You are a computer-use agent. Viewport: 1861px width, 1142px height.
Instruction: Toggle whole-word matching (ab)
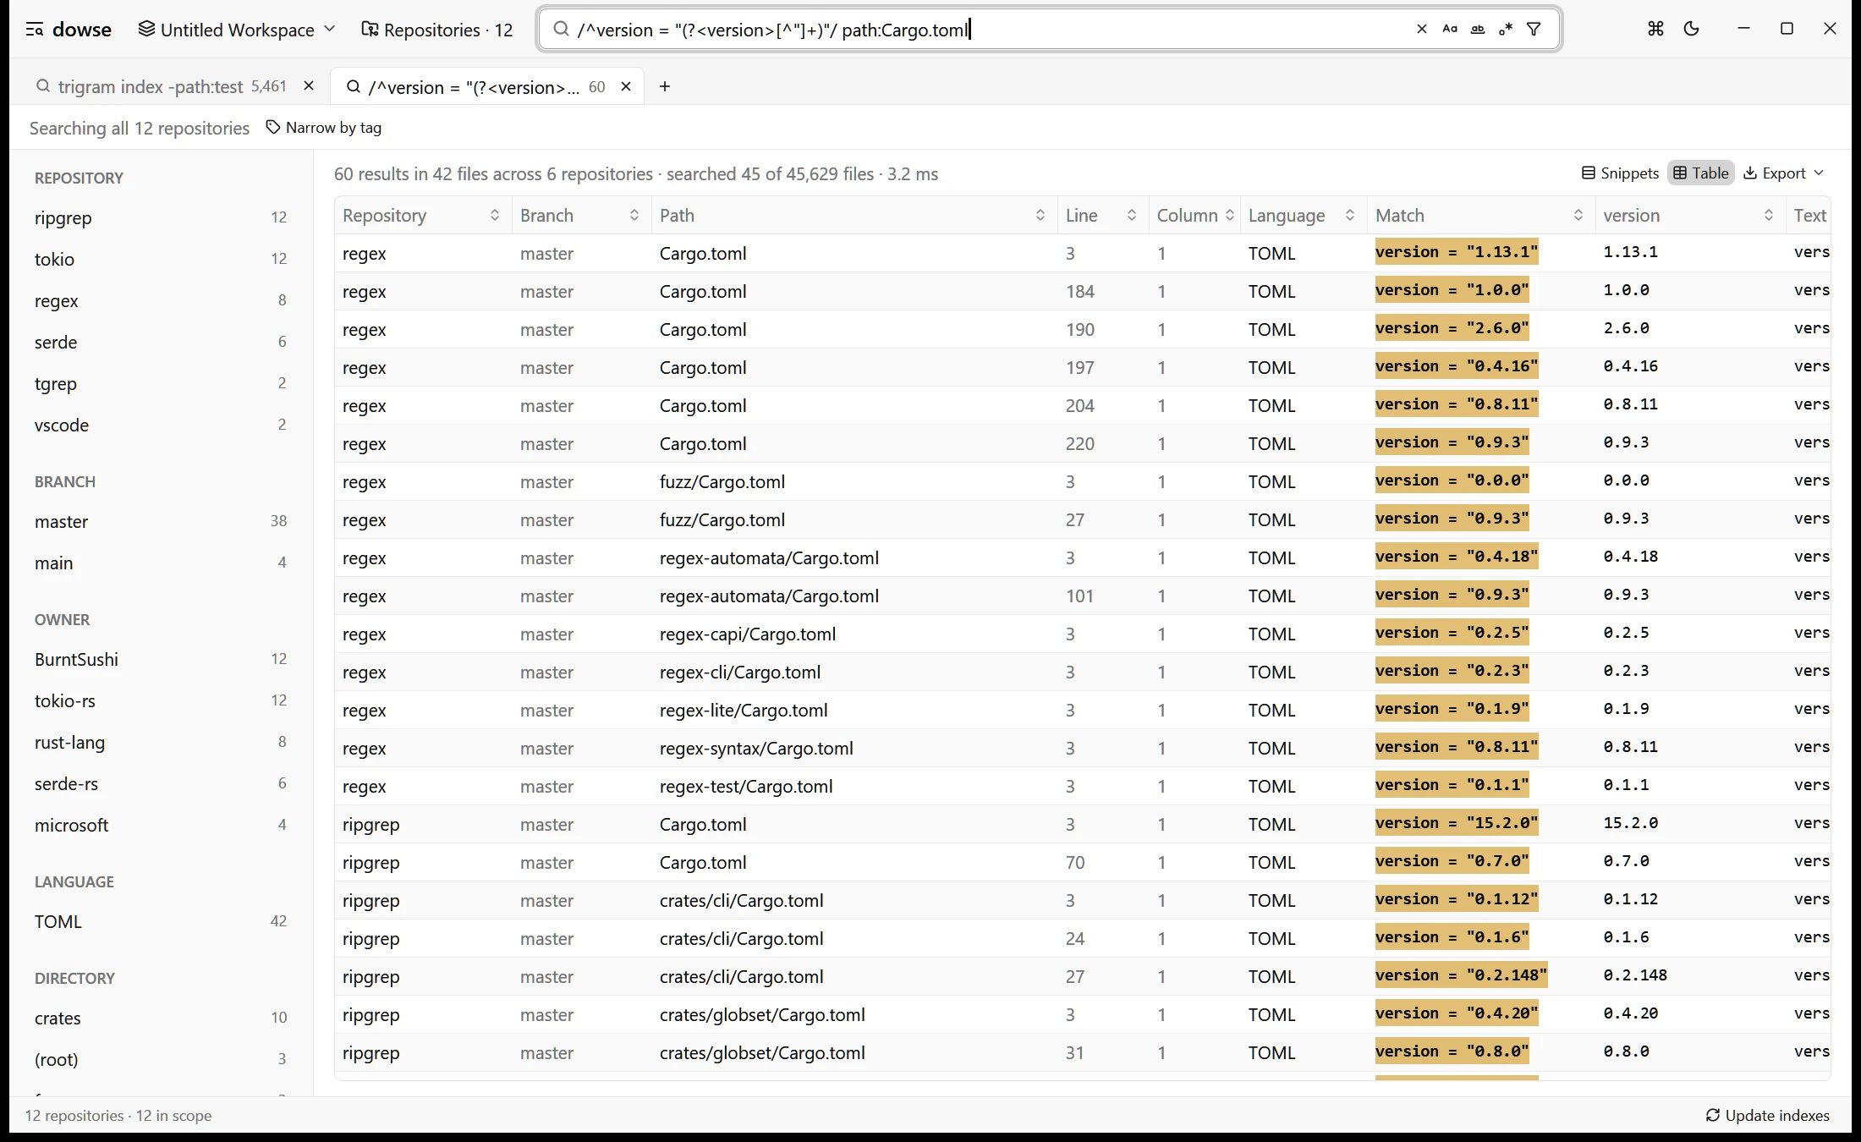tap(1478, 30)
